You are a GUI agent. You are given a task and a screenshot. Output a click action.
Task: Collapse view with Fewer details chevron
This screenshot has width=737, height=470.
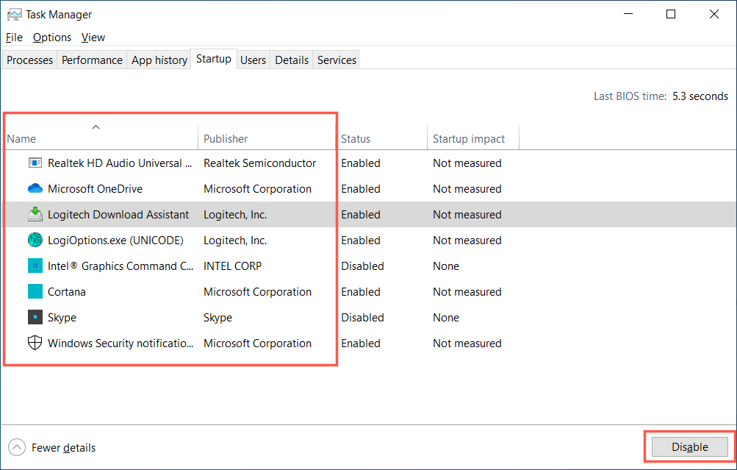coord(17,447)
